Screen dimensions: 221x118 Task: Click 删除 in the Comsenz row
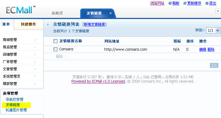coord(211,49)
